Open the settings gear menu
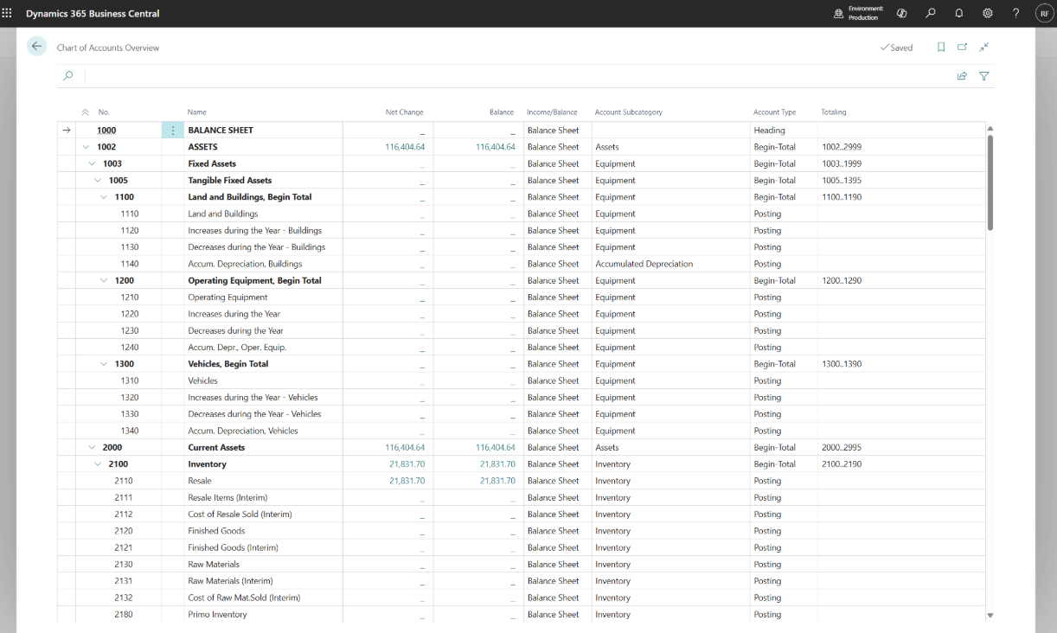The width and height of the screenshot is (1057, 633). coord(987,13)
